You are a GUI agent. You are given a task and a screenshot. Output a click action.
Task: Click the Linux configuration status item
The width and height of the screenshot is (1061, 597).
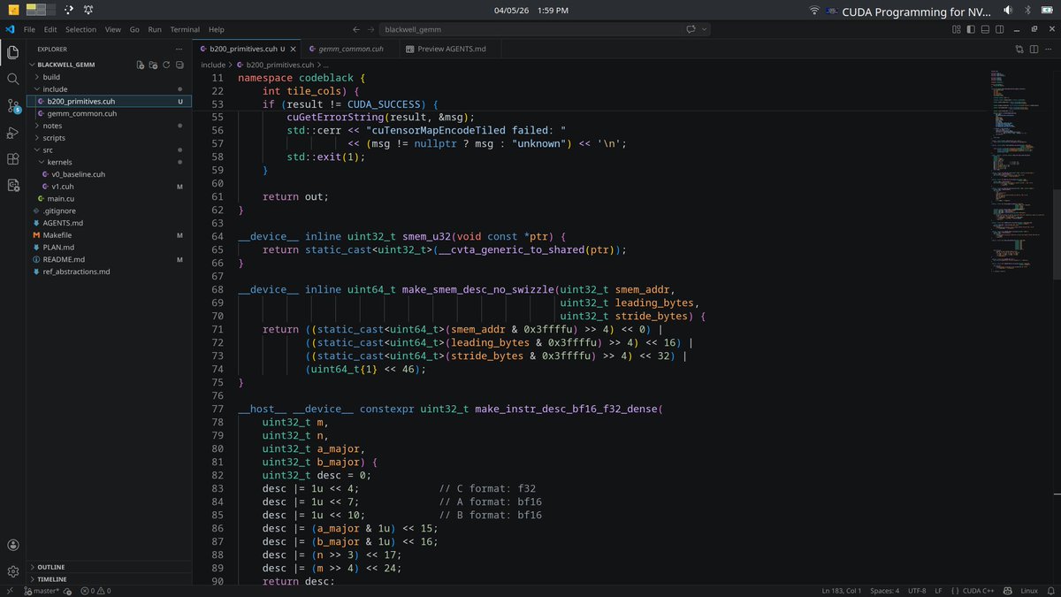[x=1029, y=590]
